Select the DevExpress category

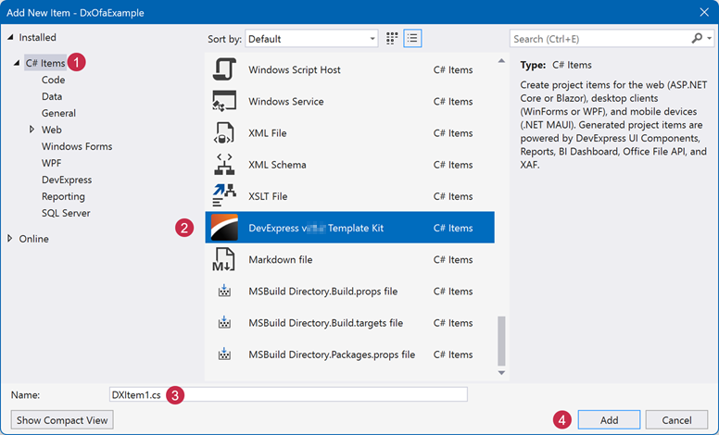(67, 180)
